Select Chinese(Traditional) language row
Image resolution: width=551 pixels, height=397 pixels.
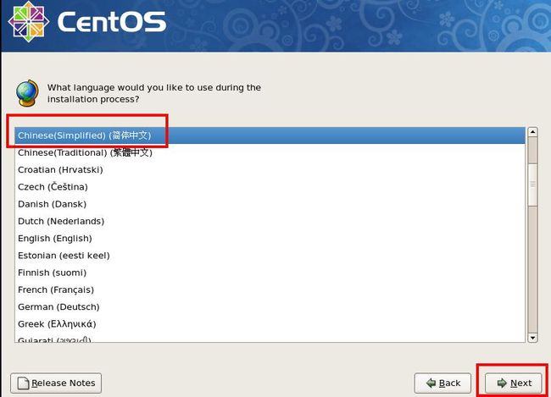point(270,152)
